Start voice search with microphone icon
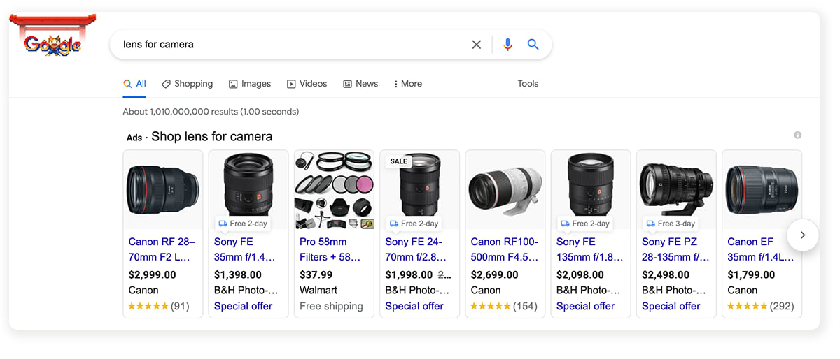 coord(507,45)
